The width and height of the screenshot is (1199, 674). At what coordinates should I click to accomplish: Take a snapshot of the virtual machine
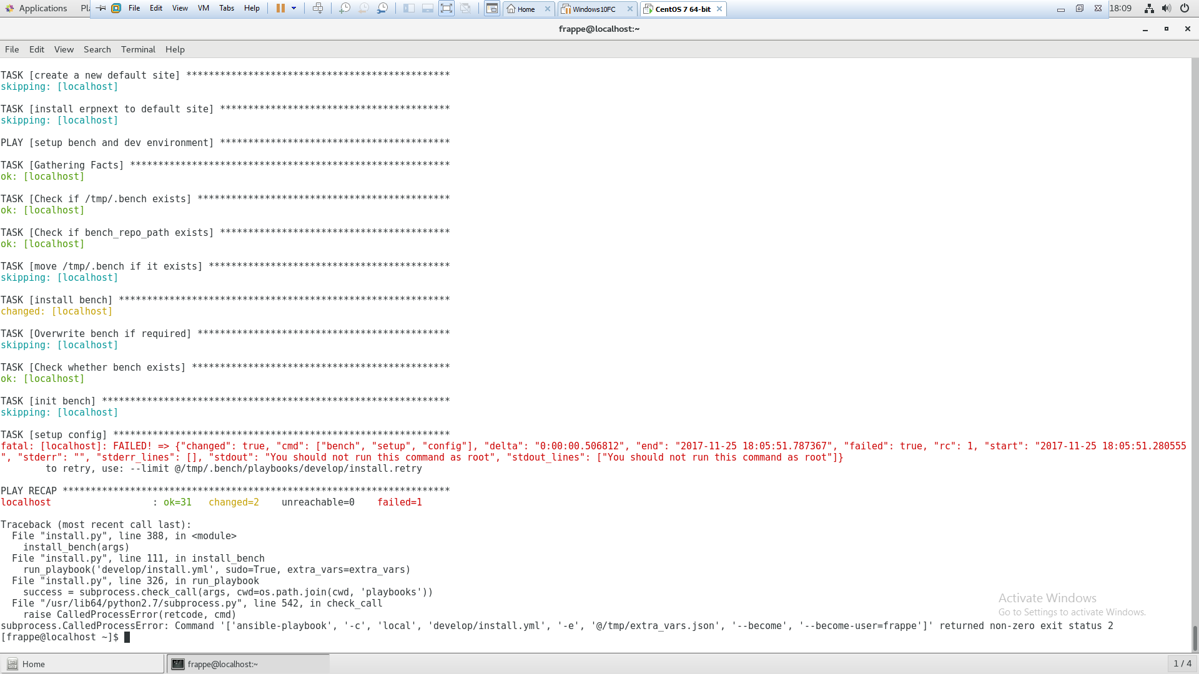point(345,8)
